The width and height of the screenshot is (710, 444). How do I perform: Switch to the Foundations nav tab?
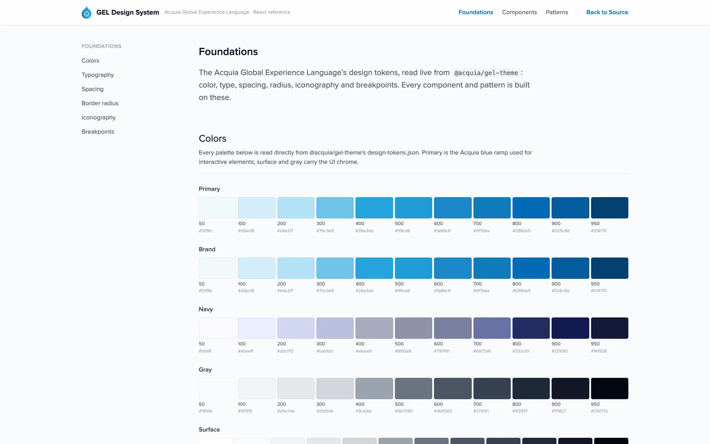(476, 12)
